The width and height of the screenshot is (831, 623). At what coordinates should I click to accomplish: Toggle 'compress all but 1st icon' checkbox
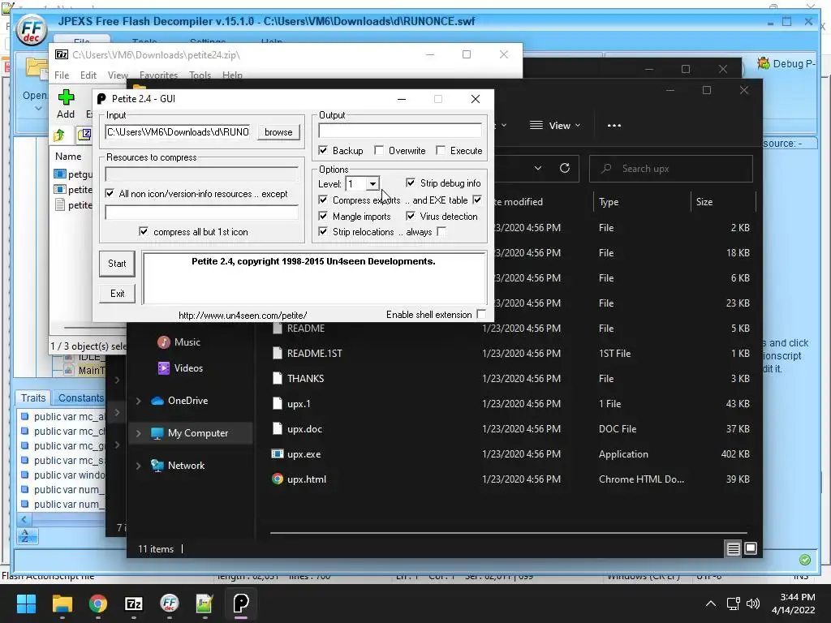click(x=143, y=231)
